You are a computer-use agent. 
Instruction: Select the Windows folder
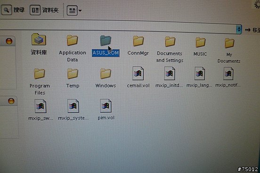point(106,73)
